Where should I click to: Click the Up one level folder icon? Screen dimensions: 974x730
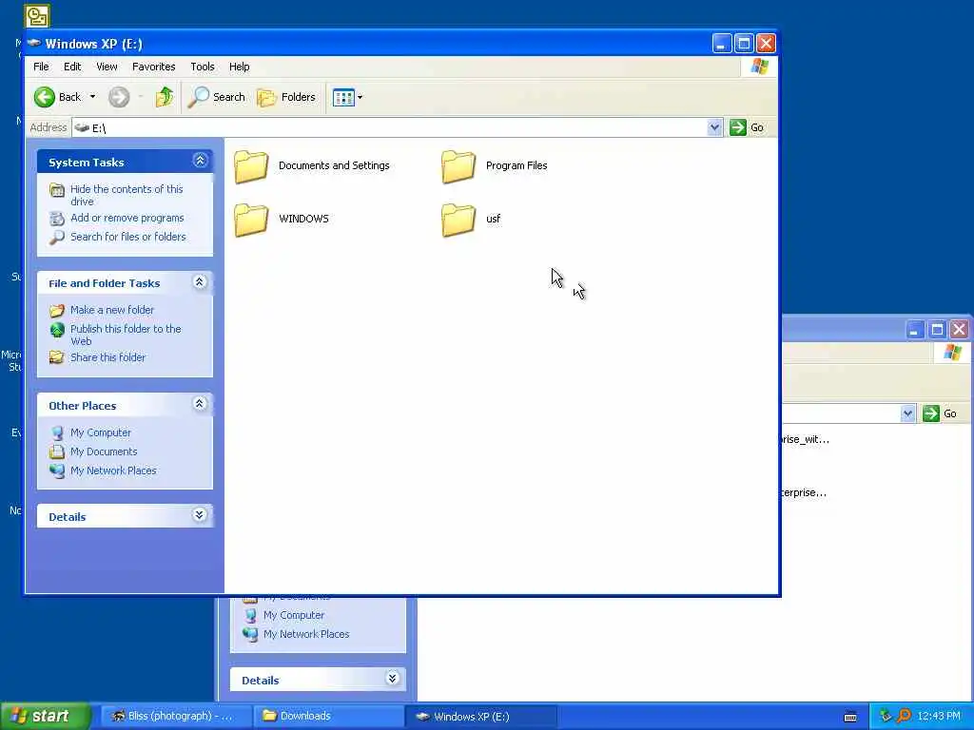pyautogui.click(x=164, y=97)
